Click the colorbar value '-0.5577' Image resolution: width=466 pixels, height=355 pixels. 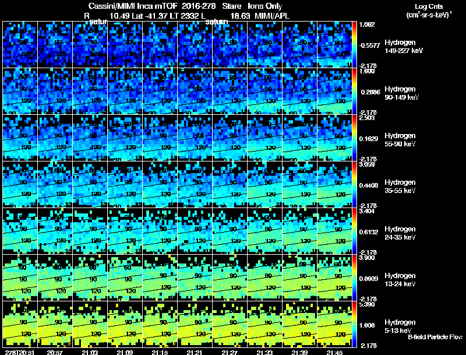(x=369, y=45)
